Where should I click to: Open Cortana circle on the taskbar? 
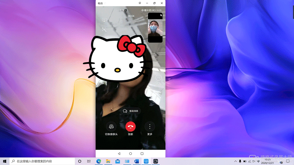pyautogui.click(x=80, y=161)
